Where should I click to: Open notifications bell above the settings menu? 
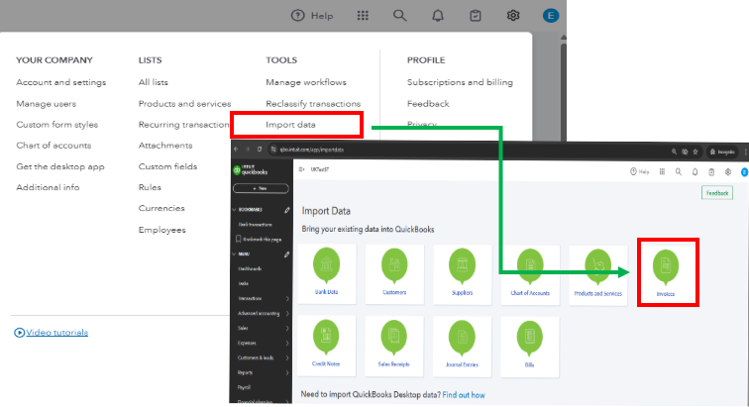point(438,16)
